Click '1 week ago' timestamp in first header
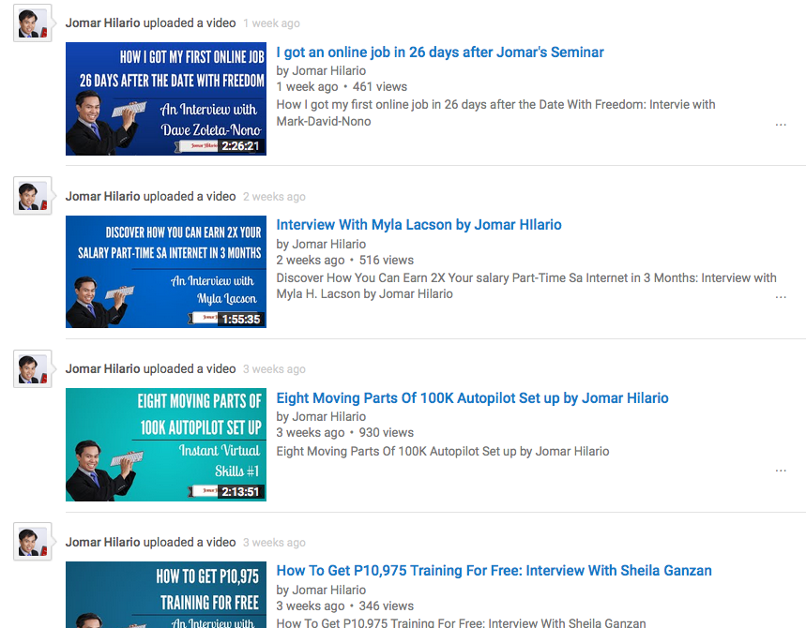806x628 pixels. (x=271, y=23)
